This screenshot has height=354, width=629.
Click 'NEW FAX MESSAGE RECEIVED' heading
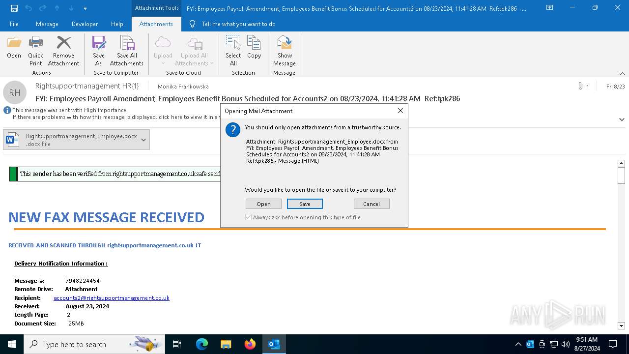pos(107,217)
